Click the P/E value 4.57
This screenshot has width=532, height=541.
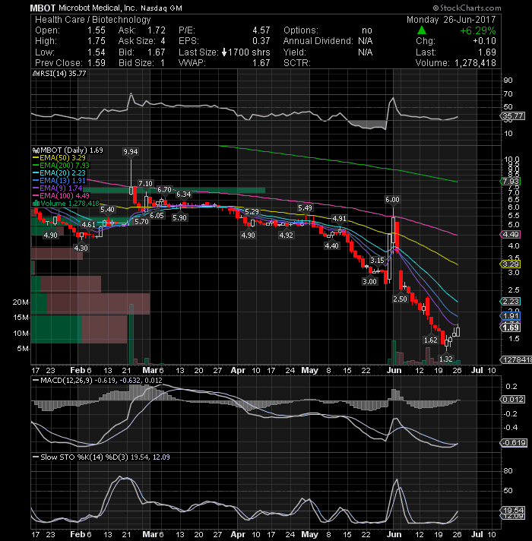click(261, 30)
